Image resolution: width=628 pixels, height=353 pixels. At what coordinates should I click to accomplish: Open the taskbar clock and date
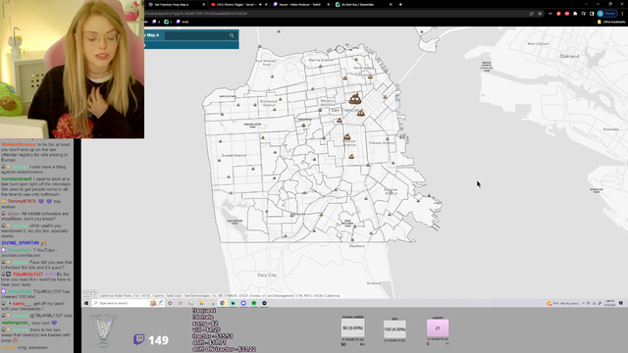click(x=610, y=303)
